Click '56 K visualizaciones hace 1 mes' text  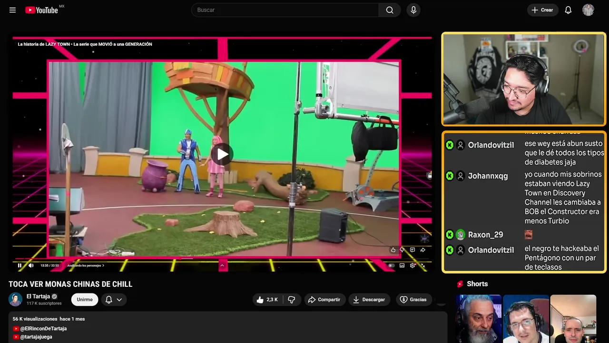(49, 319)
